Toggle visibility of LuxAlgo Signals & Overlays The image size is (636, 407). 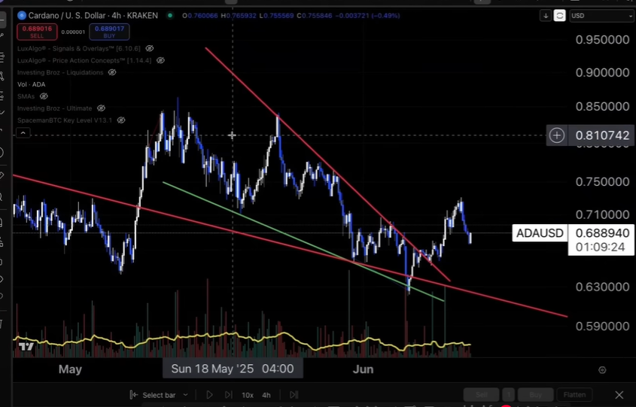[150, 48]
